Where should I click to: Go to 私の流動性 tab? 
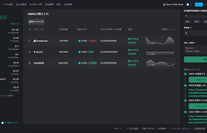[21, 4]
